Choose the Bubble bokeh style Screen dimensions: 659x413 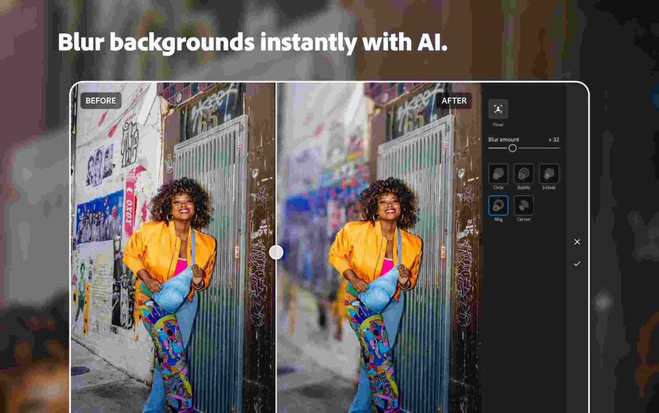tap(524, 173)
